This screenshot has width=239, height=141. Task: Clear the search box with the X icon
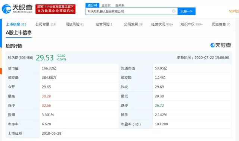click(174, 11)
